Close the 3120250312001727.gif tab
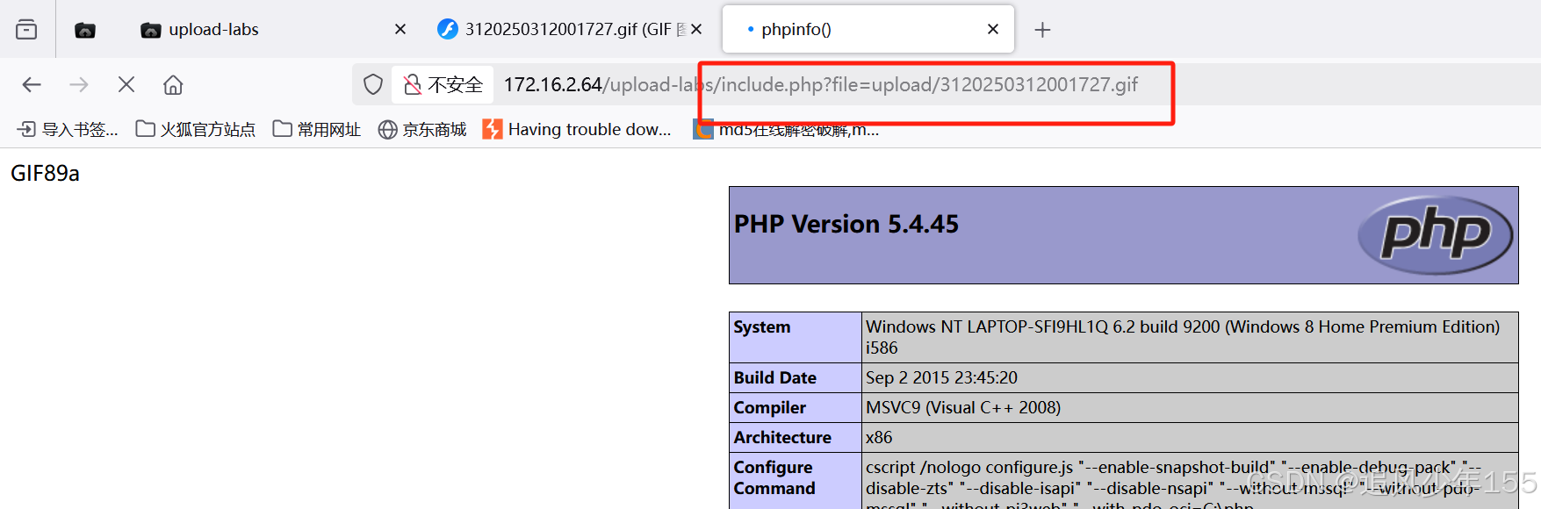 [x=696, y=30]
